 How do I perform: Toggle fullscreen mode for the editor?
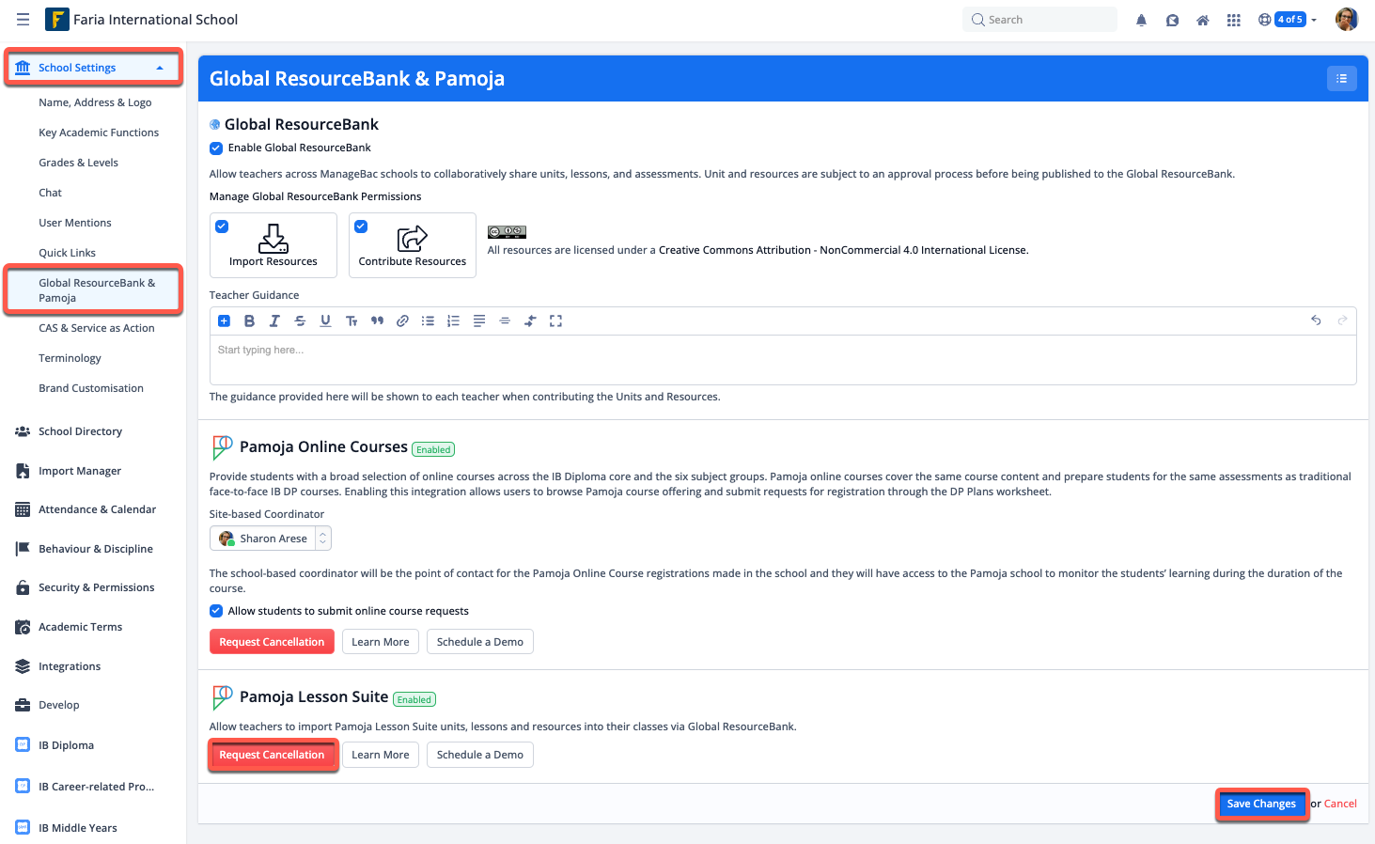555,320
